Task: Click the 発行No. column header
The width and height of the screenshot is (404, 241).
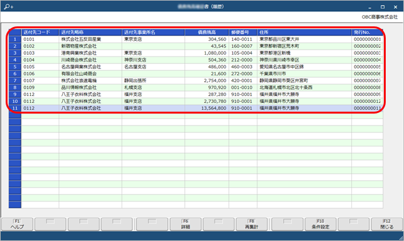Action: [x=367, y=33]
